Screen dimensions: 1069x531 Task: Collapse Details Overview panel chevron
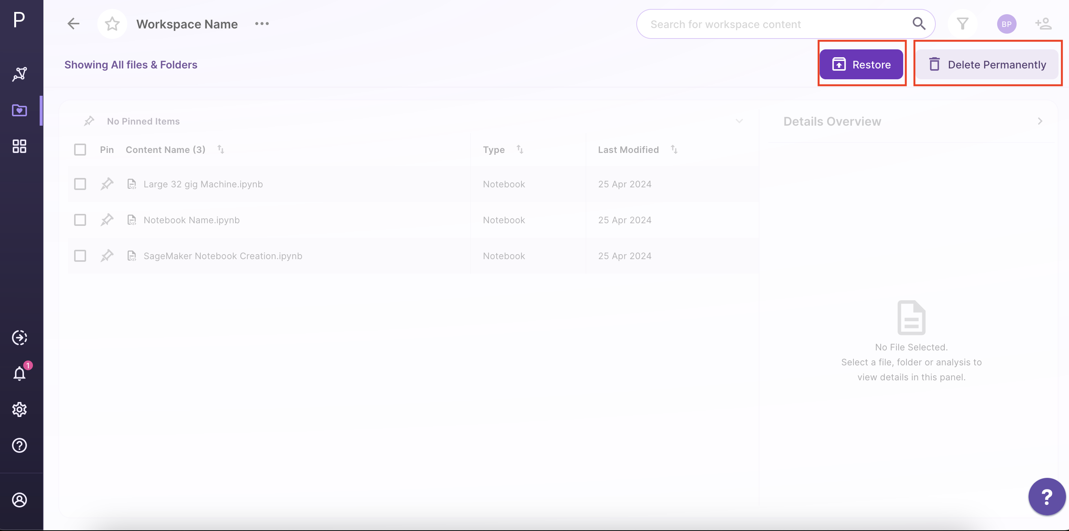coord(1040,121)
